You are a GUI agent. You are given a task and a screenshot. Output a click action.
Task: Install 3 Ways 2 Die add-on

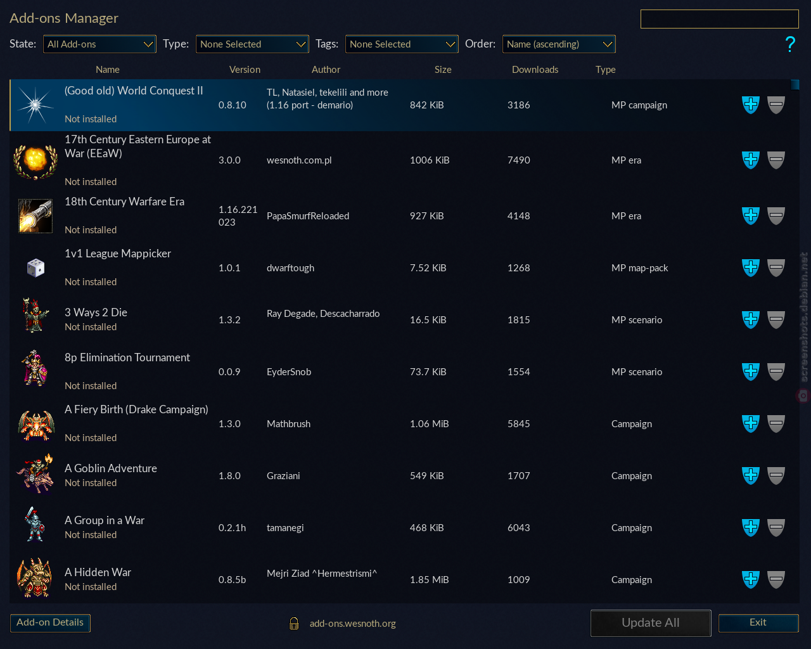pyautogui.click(x=751, y=320)
